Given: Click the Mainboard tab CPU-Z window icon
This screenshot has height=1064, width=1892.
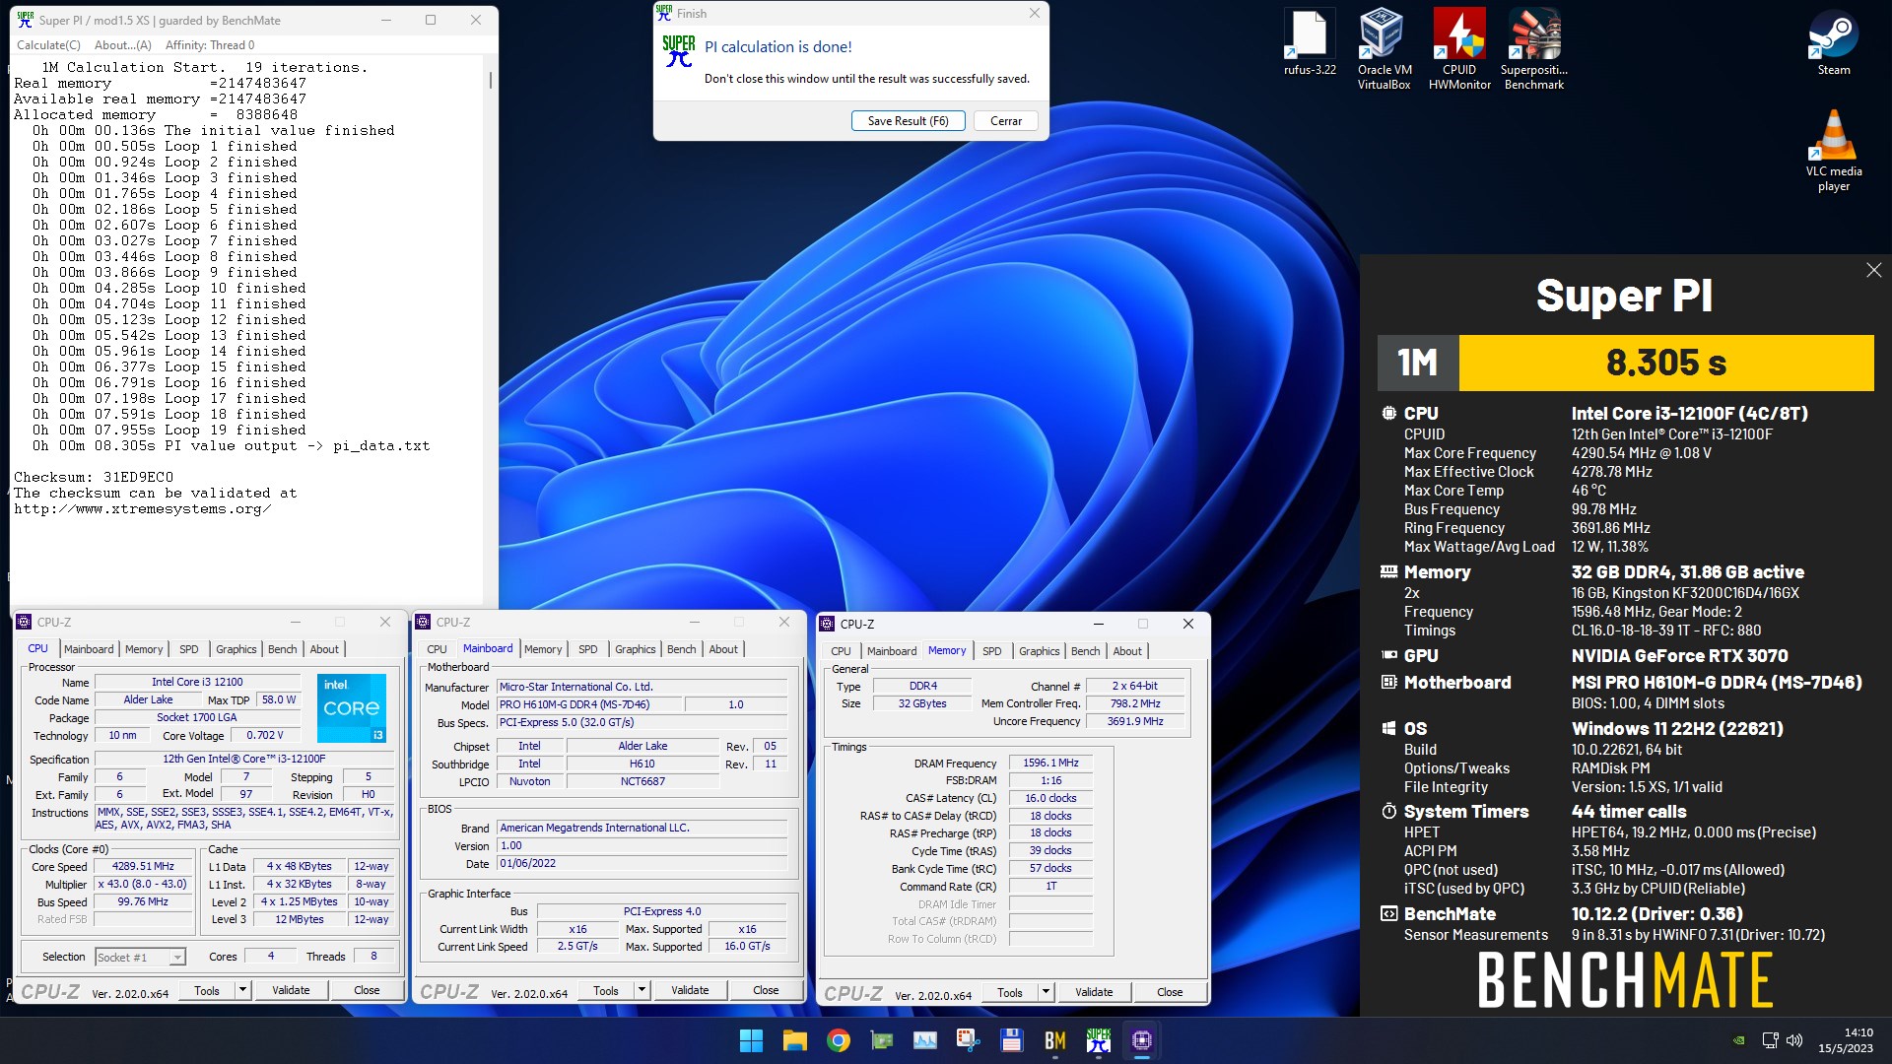Looking at the screenshot, I should pyautogui.click(x=424, y=622).
